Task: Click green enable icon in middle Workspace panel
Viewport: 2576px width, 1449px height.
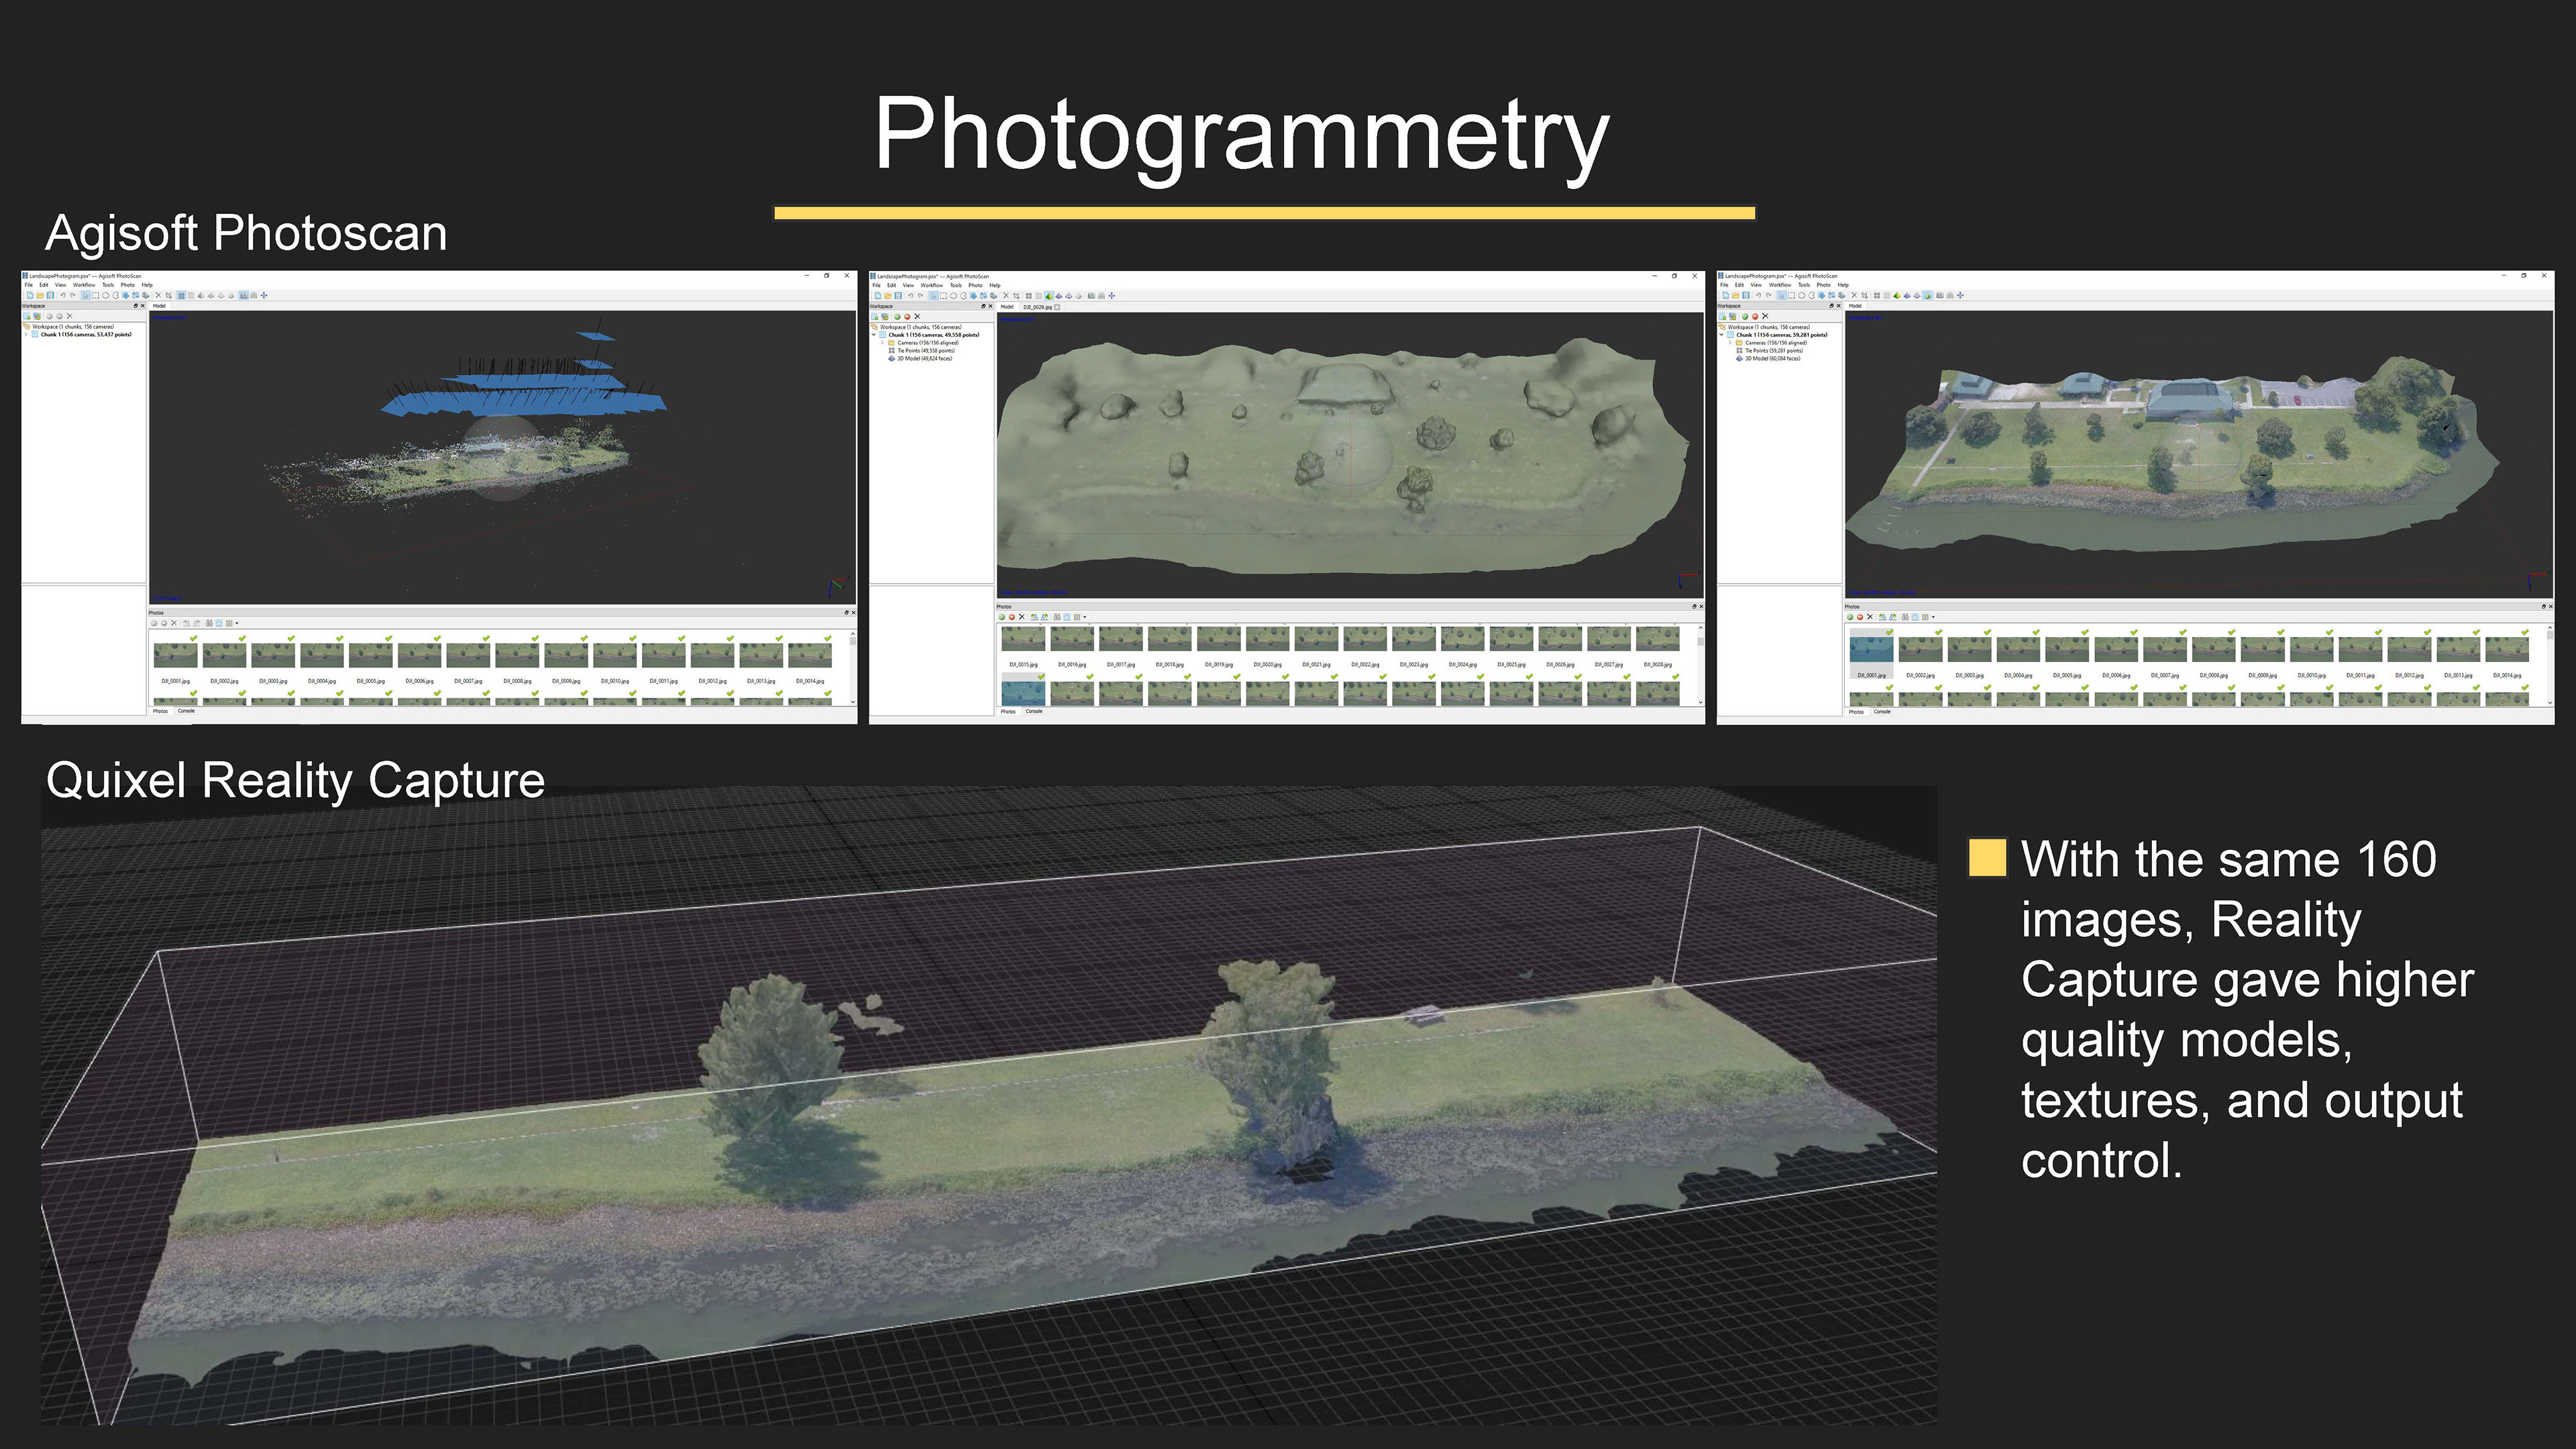Action: point(898,317)
